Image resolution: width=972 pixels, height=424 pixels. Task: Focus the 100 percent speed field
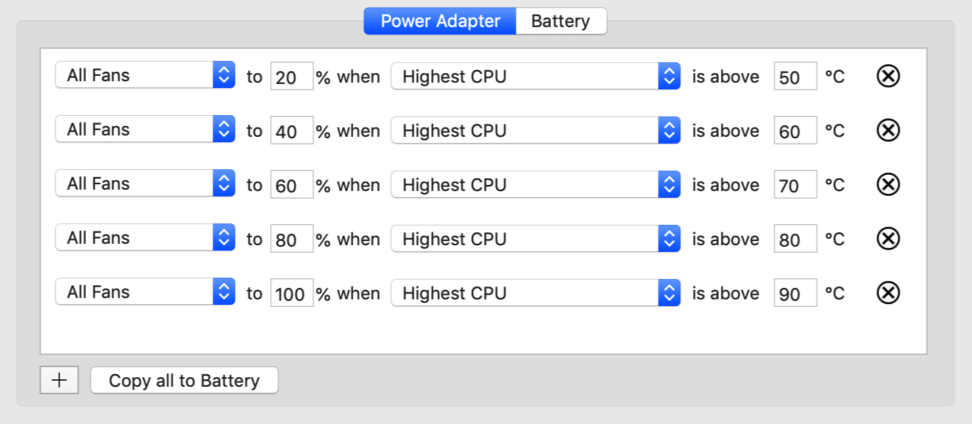pos(291,293)
